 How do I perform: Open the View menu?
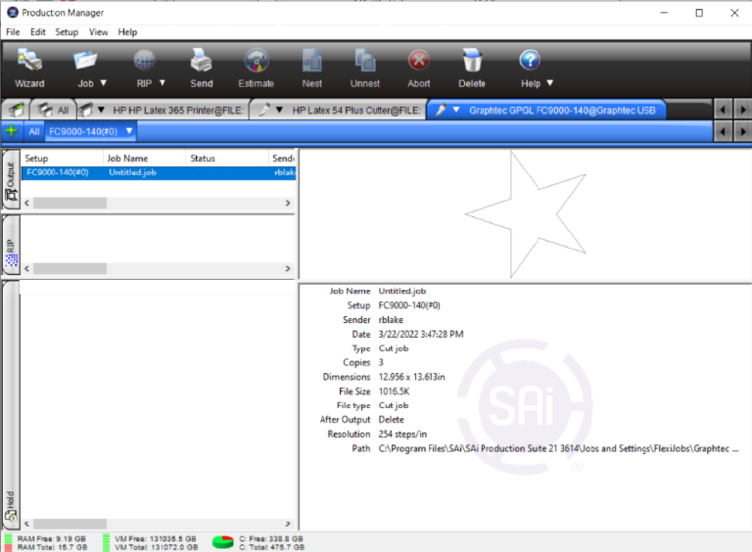coord(99,32)
